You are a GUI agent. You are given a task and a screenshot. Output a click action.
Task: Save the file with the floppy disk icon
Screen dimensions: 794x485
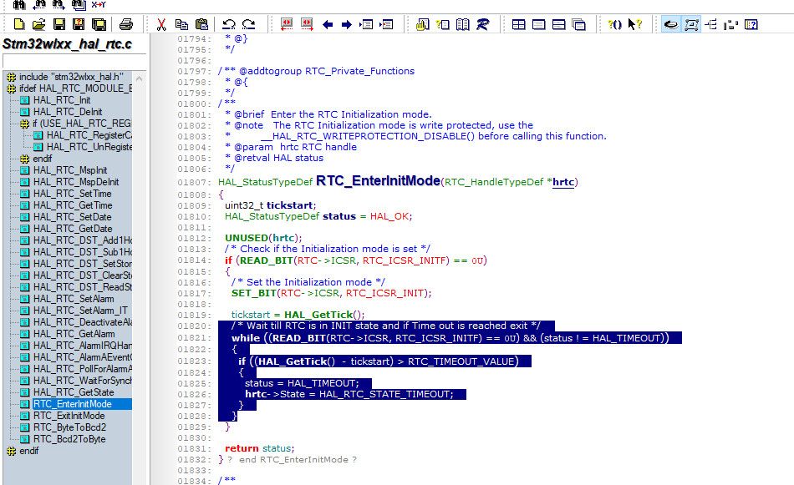(59, 24)
